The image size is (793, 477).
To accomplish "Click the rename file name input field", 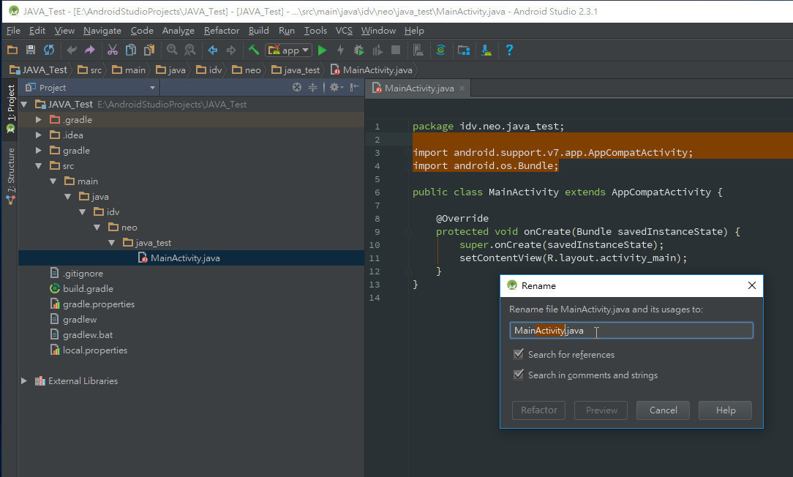I will pyautogui.click(x=631, y=330).
